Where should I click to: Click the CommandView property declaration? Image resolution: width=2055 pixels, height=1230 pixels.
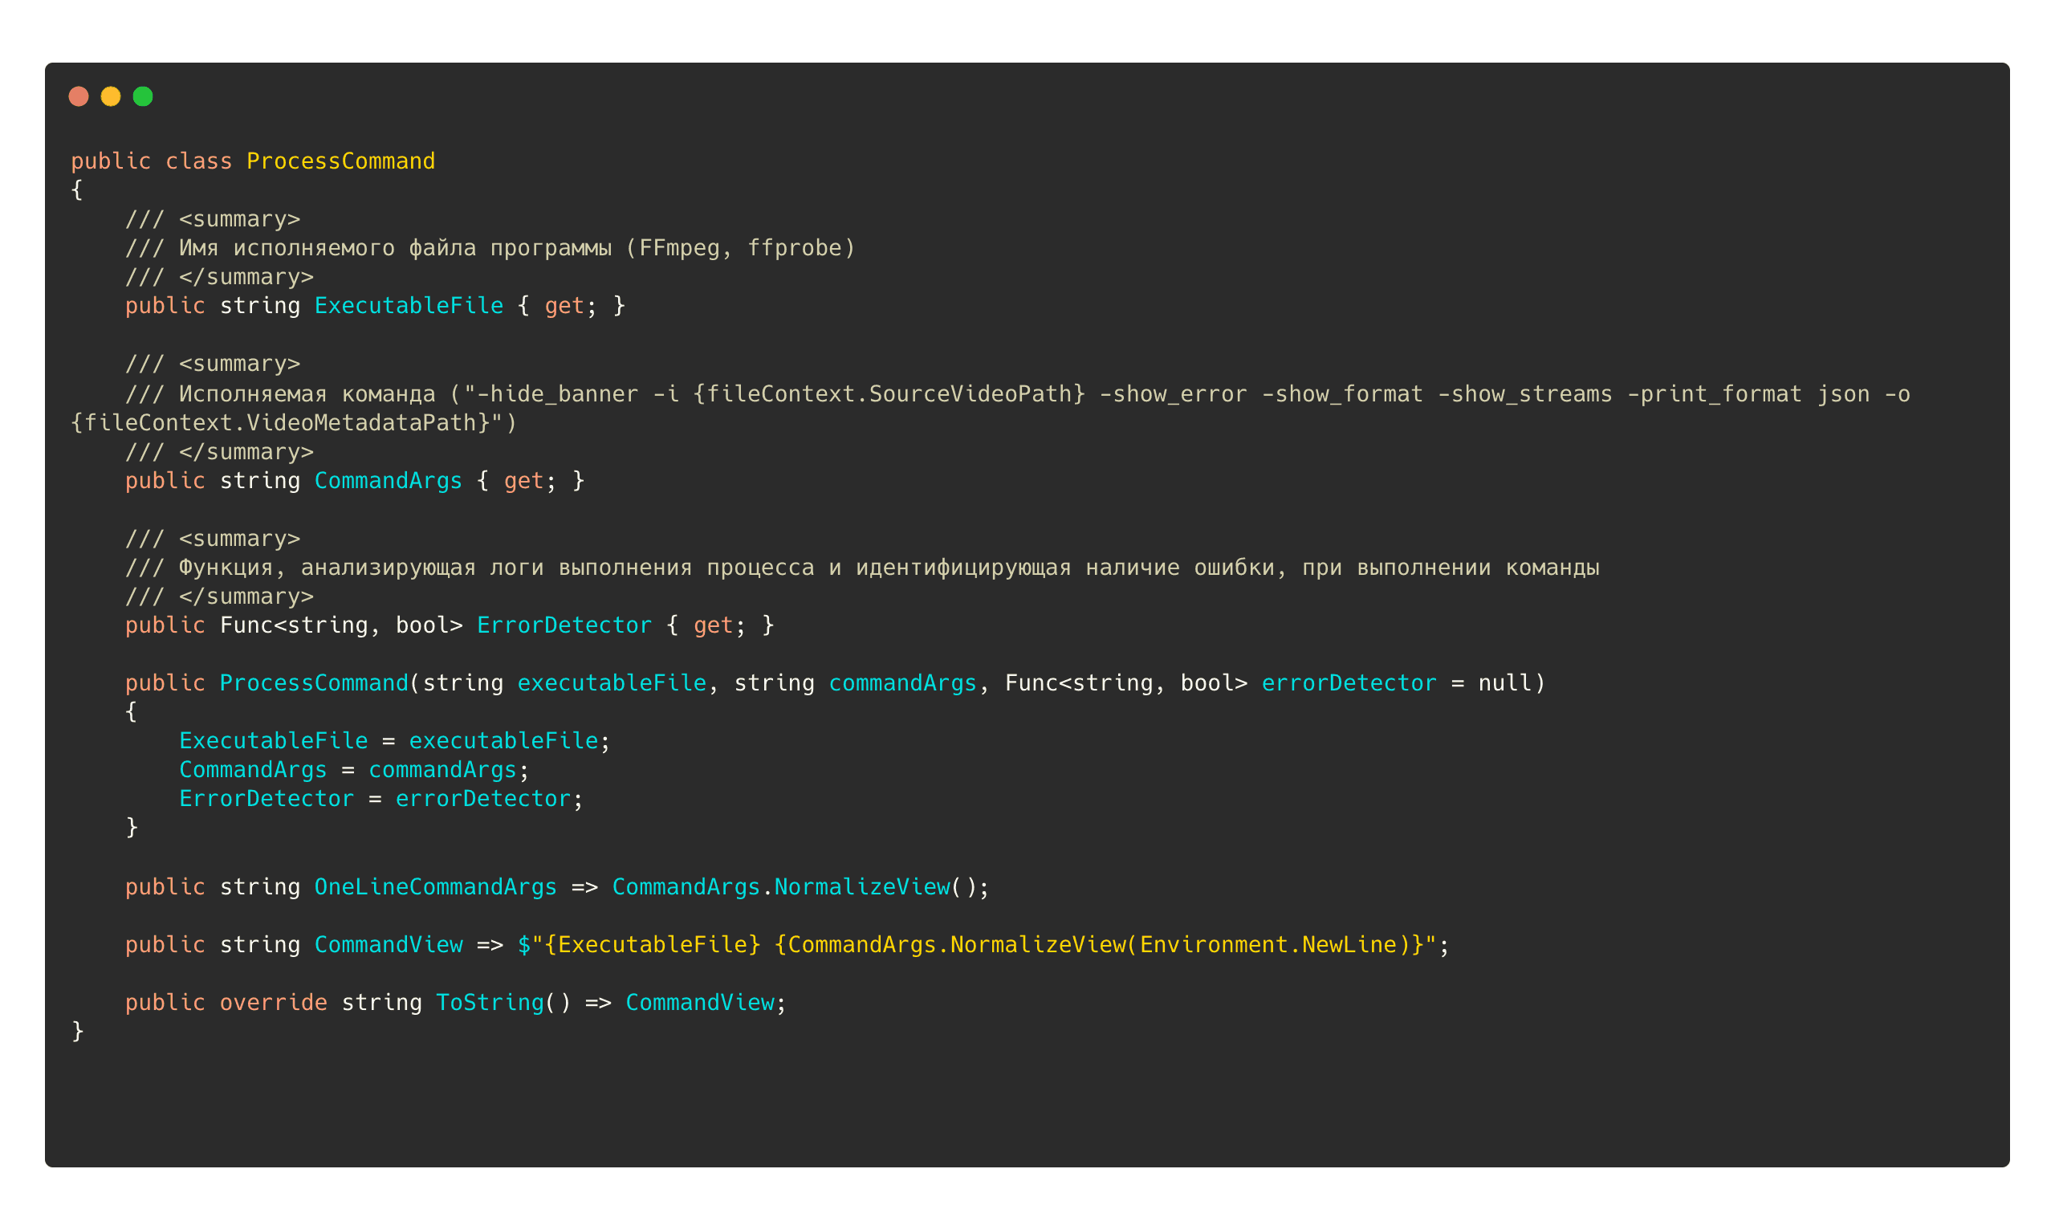(388, 945)
